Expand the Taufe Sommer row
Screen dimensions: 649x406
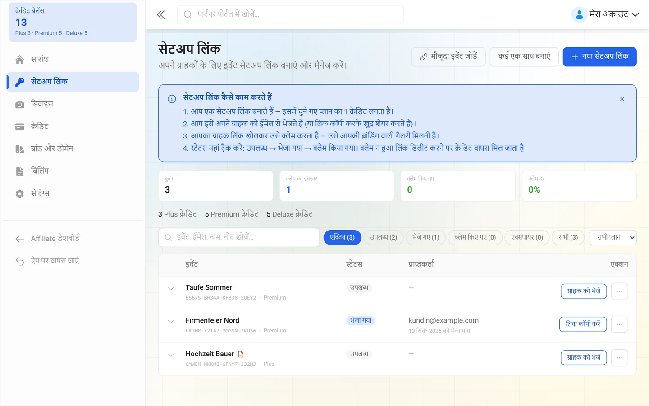coord(171,289)
